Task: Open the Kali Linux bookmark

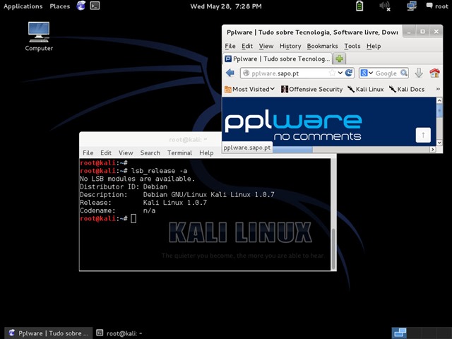Action: pos(366,90)
